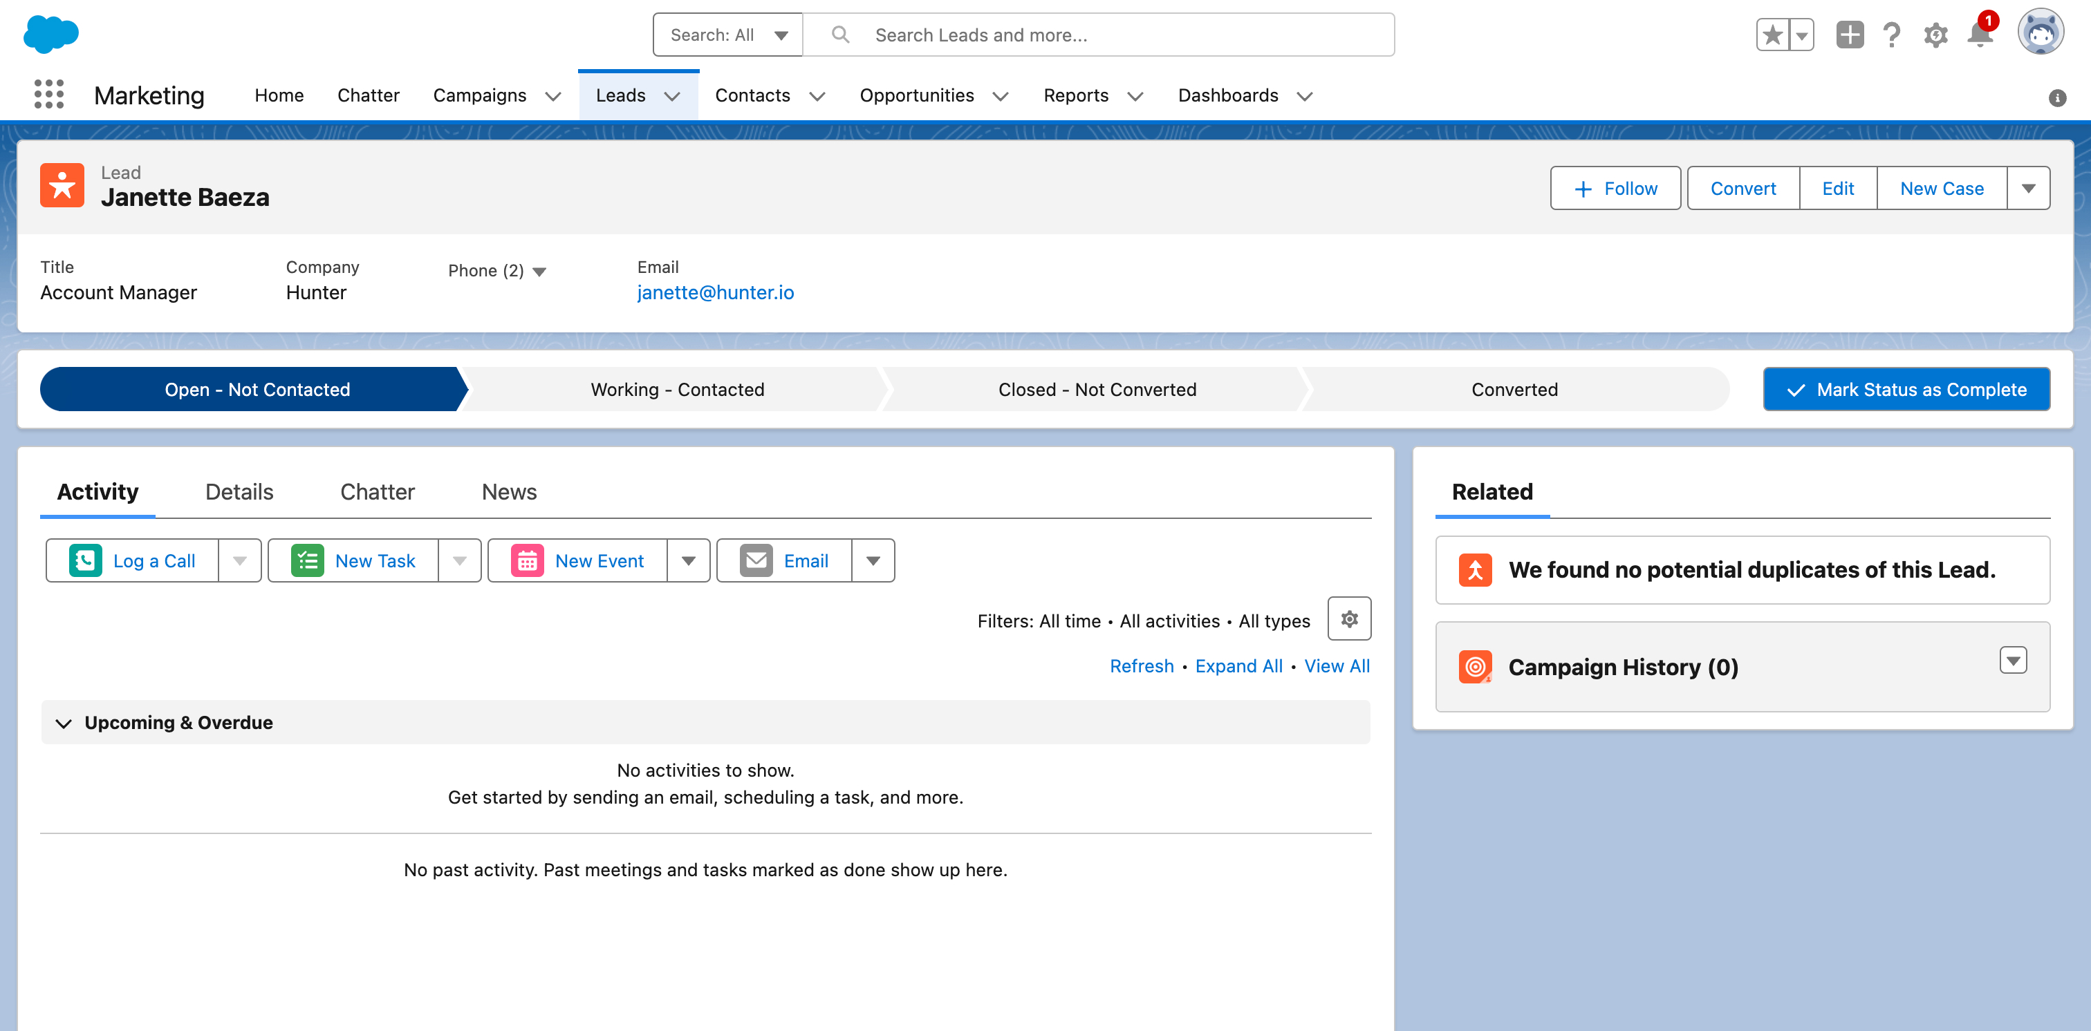Open the App Launcher grid icon

(48, 95)
